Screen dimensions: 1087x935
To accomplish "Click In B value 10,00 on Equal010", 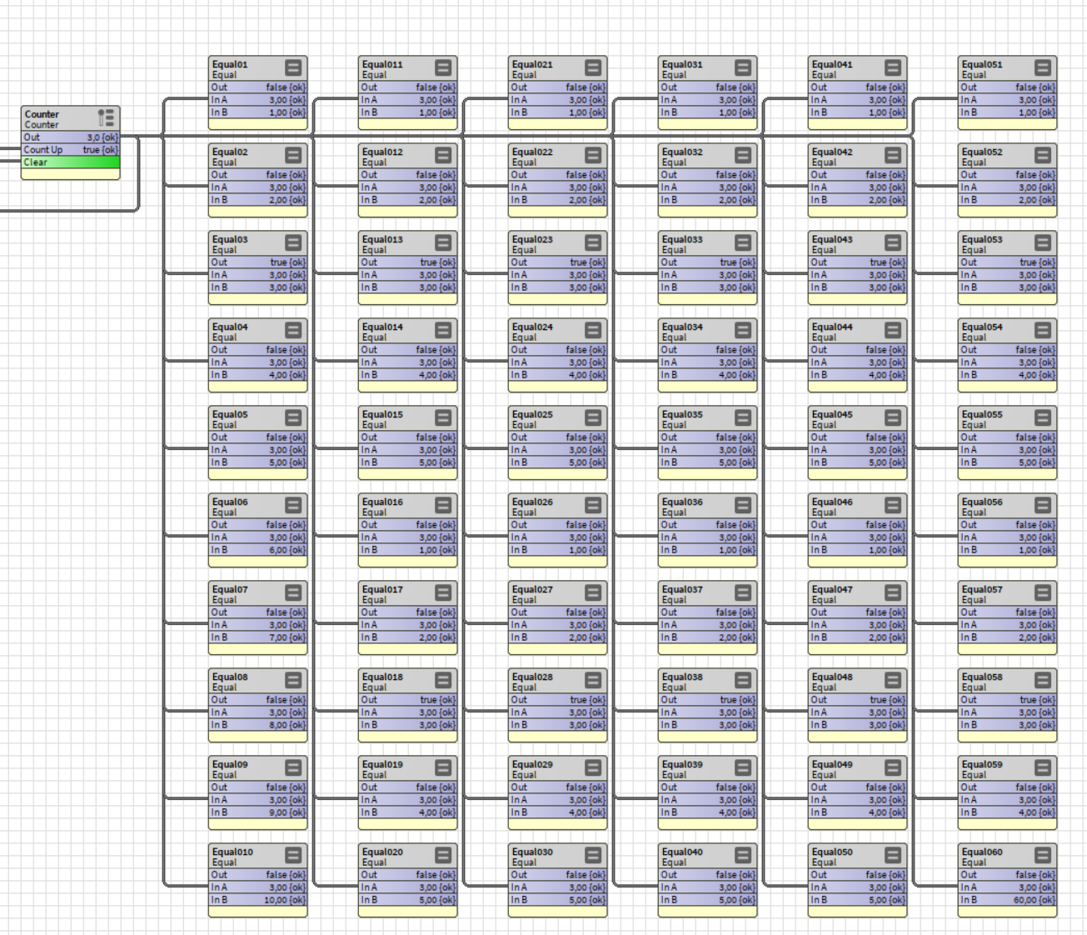I will click(285, 900).
